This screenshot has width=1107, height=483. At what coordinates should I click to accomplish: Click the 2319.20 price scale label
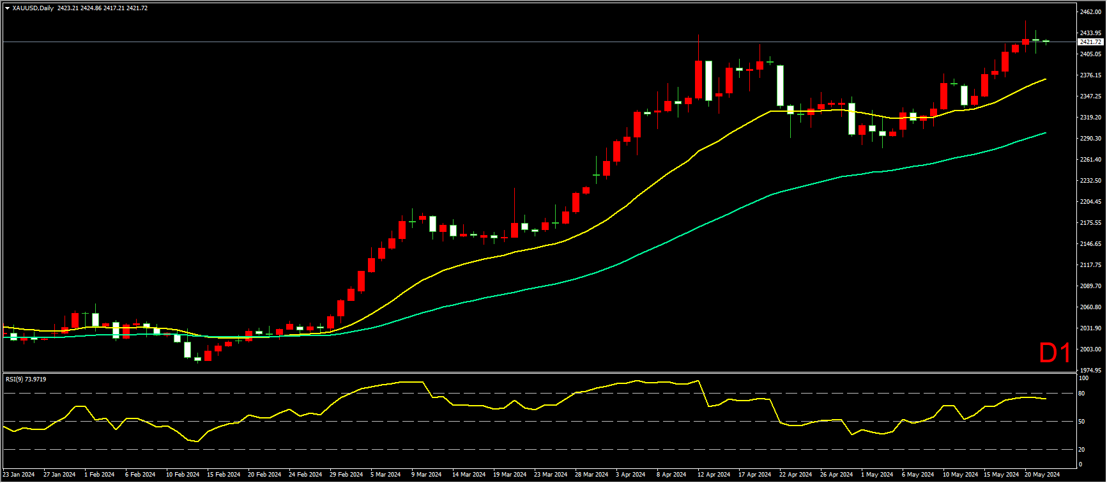1090,118
